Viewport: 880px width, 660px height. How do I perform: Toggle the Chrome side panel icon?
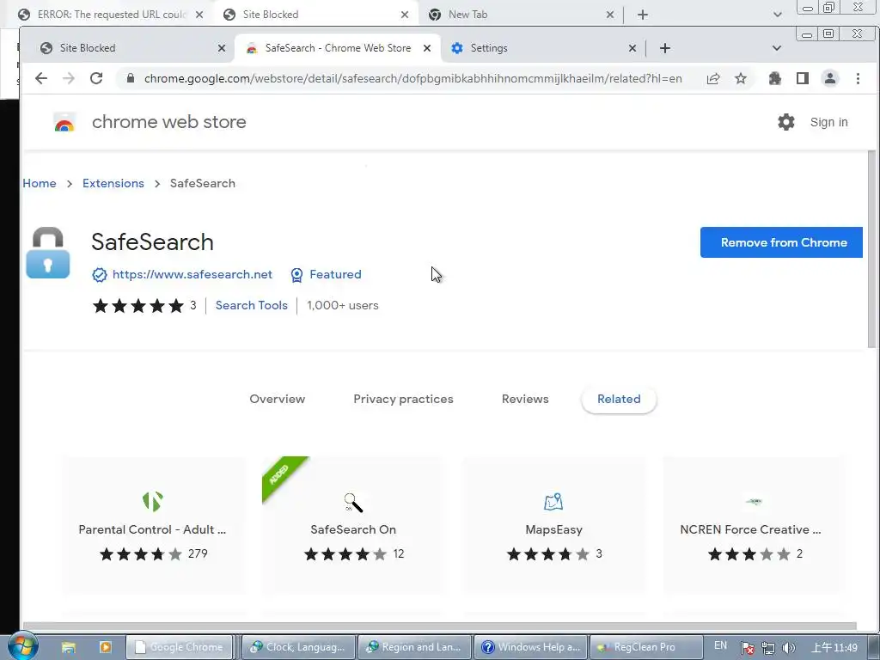(803, 78)
